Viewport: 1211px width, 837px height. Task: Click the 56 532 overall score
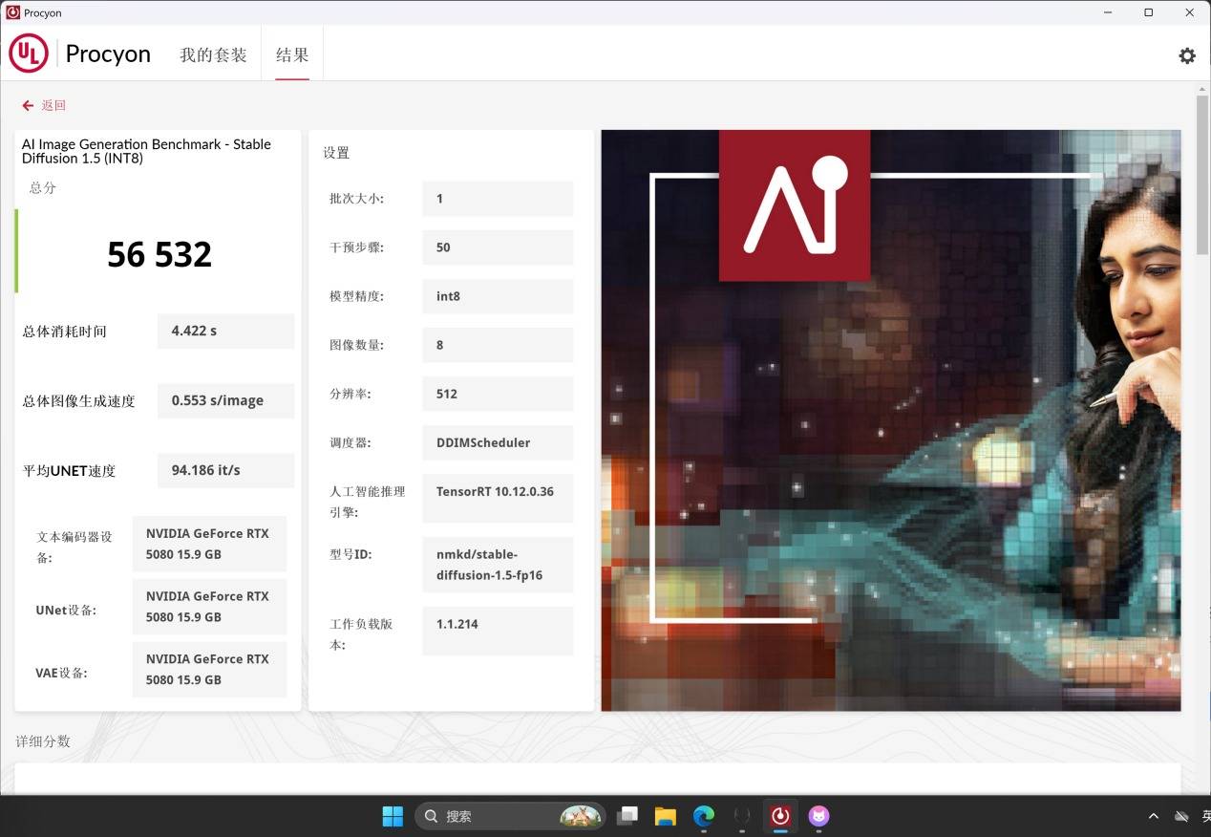tap(159, 254)
